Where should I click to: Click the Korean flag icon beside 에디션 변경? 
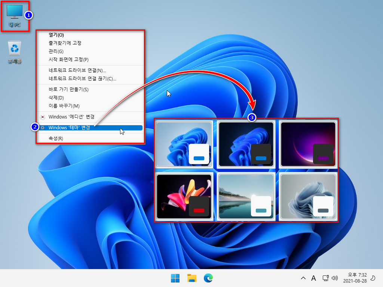43,117
